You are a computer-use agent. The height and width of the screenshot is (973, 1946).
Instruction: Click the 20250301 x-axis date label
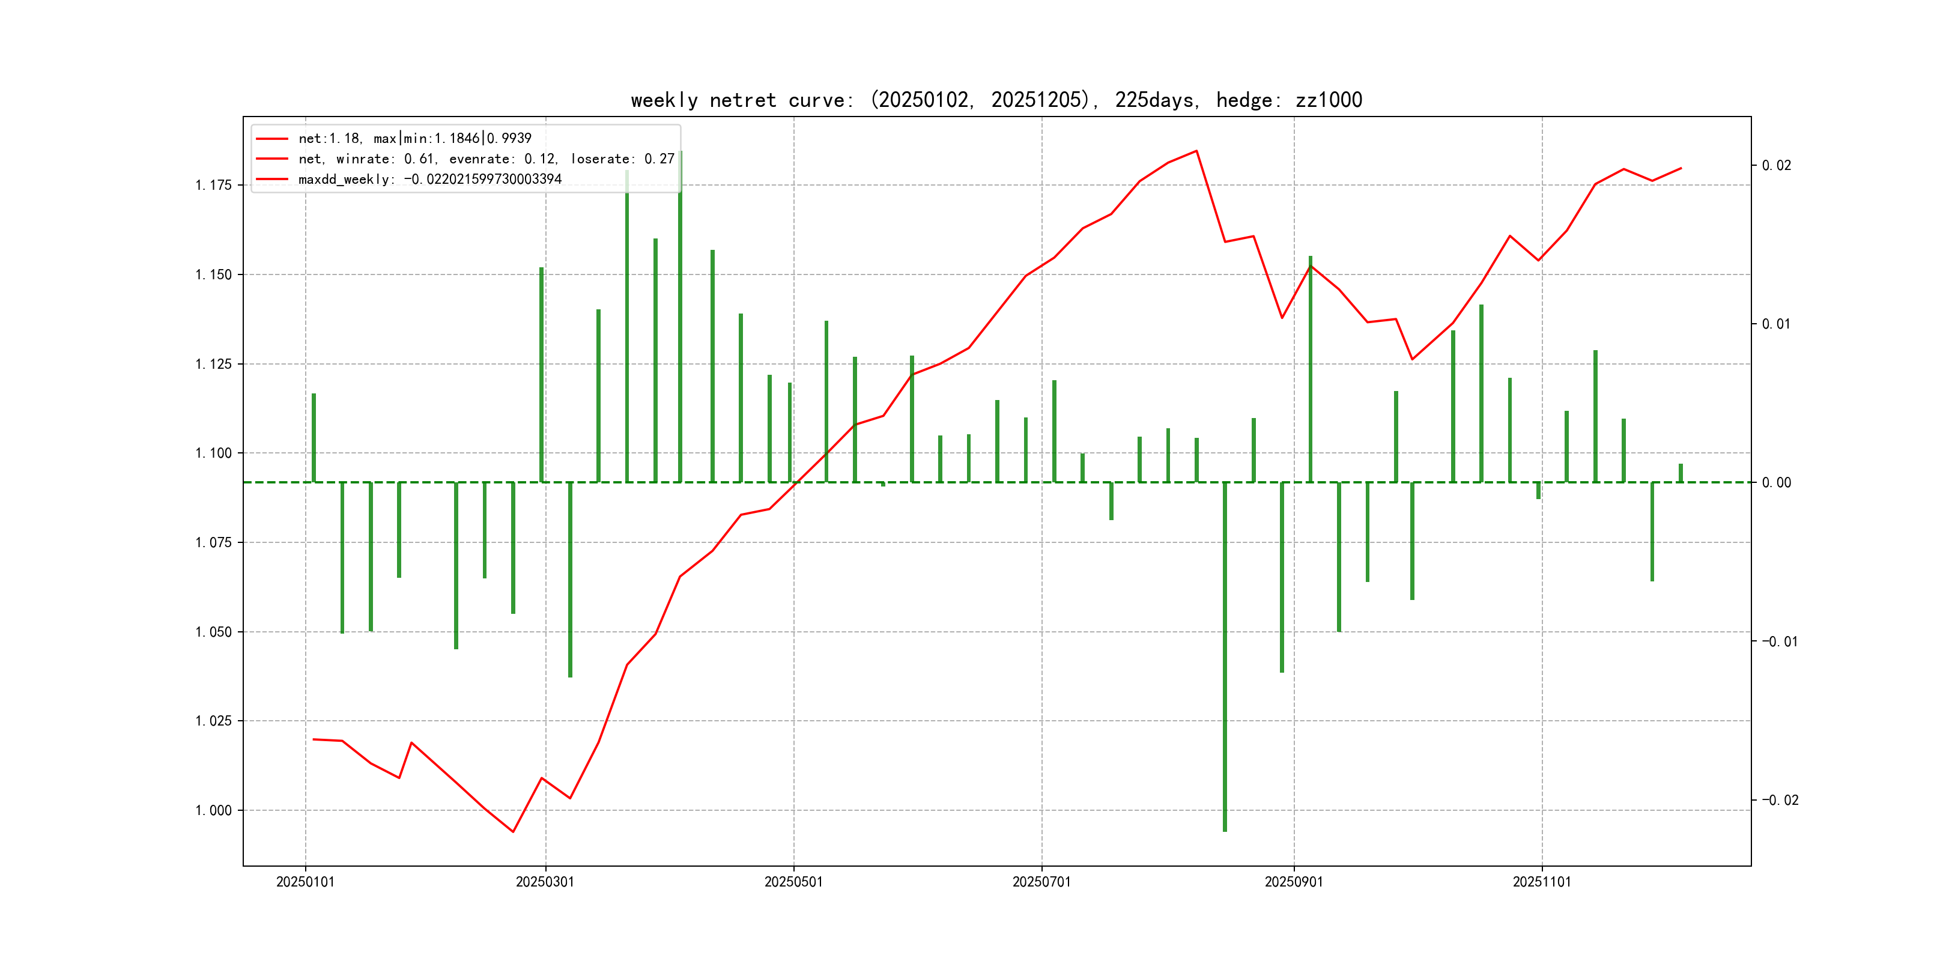[545, 882]
